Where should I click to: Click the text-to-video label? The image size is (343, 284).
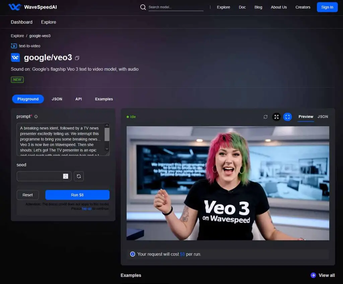coord(29,46)
